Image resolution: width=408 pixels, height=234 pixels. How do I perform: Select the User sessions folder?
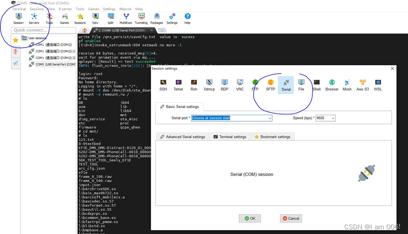click(34, 38)
